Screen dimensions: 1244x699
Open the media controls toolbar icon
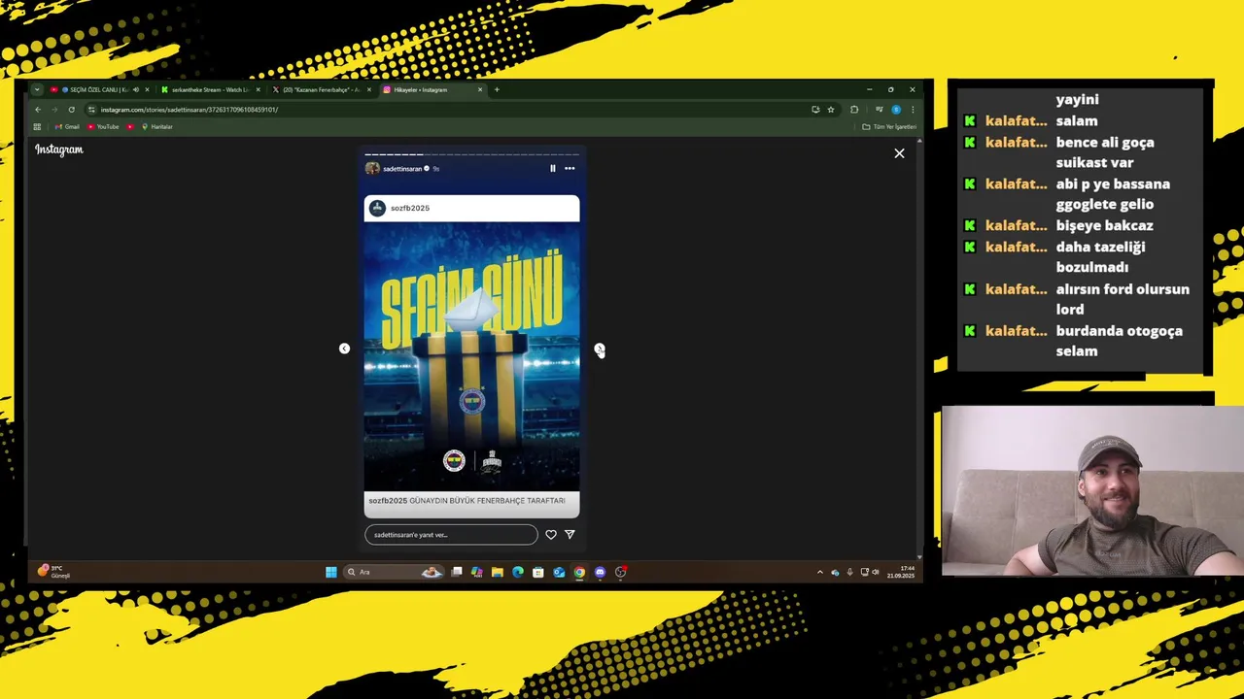(879, 110)
